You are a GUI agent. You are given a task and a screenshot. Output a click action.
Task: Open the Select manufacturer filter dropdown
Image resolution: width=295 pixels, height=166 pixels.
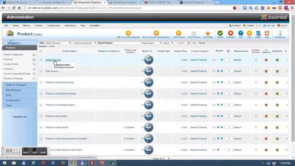pos(84,43)
